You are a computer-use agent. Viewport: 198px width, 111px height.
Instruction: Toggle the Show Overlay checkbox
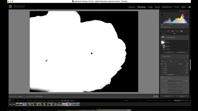point(162,56)
